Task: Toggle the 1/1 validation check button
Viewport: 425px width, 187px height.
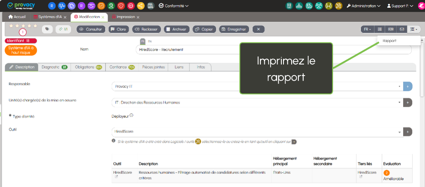Action: pyautogui.click(x=64, y=29)
